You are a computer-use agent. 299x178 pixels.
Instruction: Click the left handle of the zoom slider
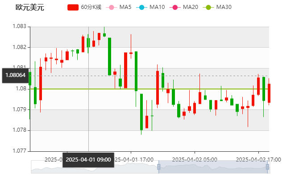158,167
